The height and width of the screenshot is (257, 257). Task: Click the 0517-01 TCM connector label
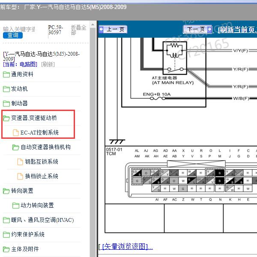coord(114,152)
